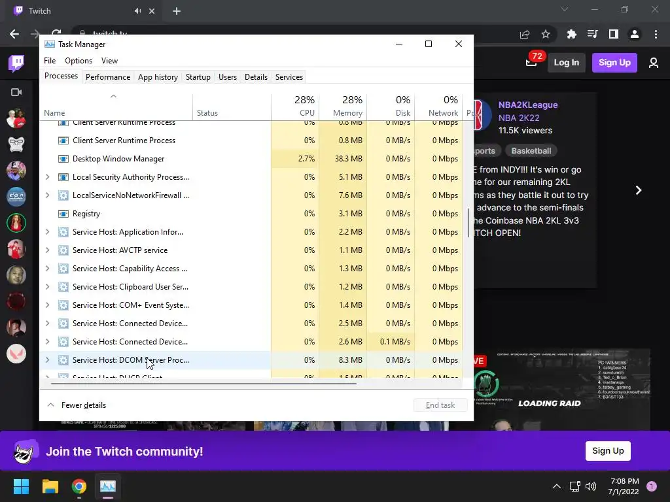670x502 pixels.
Task: Click the Chrome extensions puzzle icon
Action: pyautogui.click(x=571, y=34)
